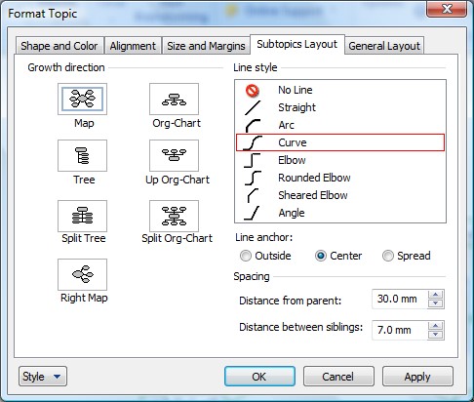The width and height of the screenshot is (474, 402).
Task: Select the Center line anchor radio button
Action: click(321, 256)
